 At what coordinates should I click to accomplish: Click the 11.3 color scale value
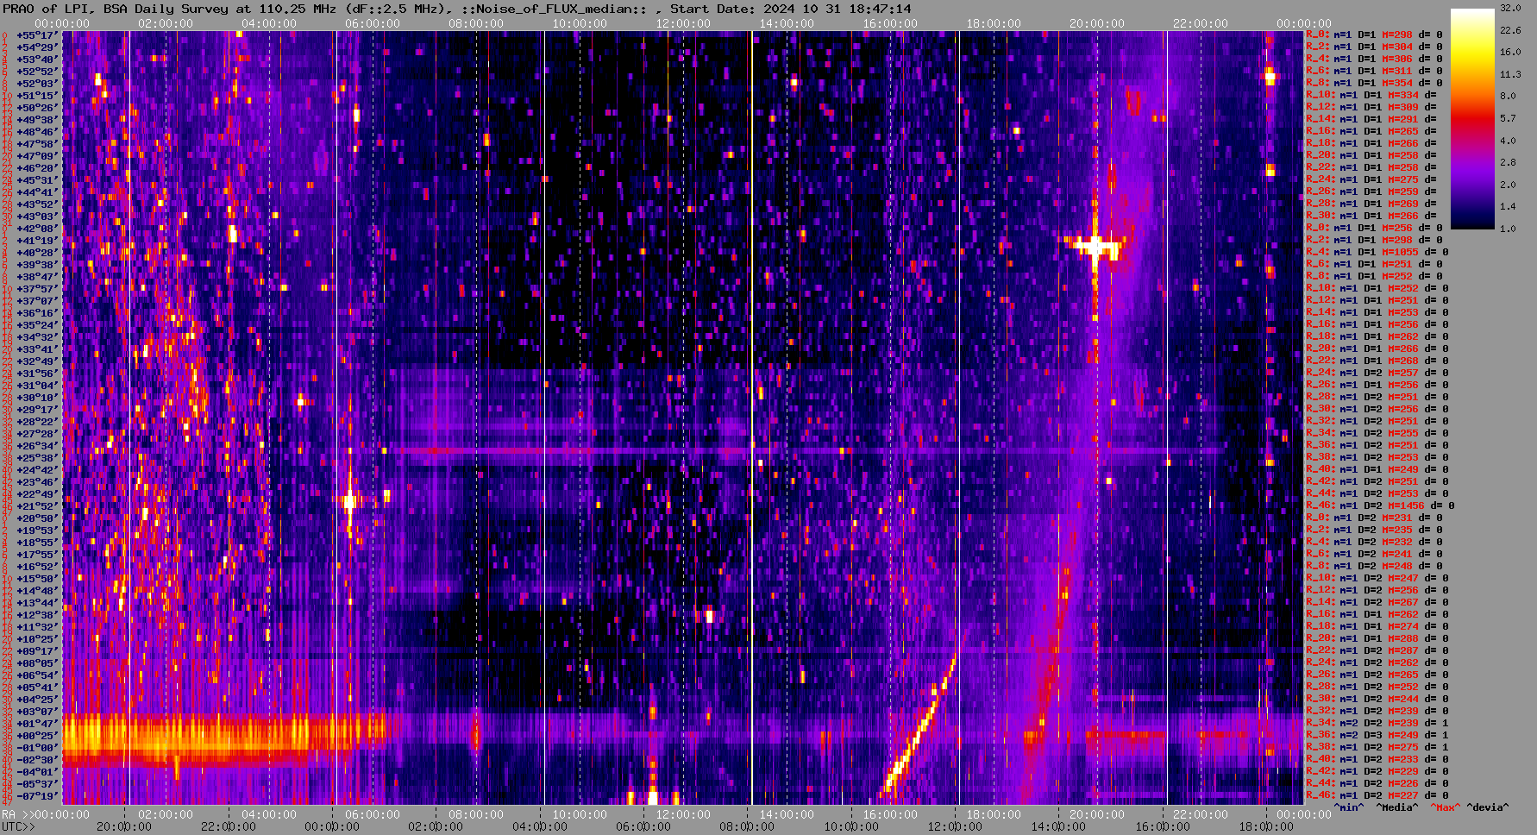pos(1509,74)
